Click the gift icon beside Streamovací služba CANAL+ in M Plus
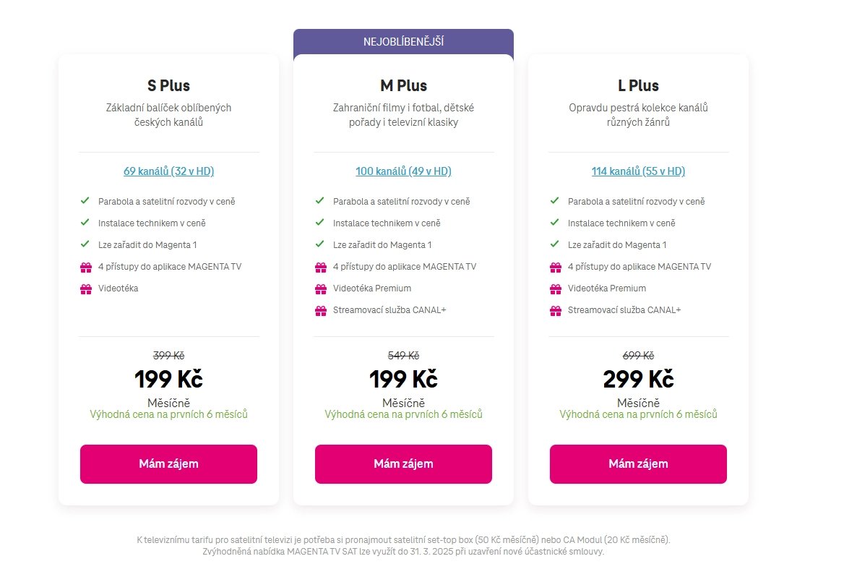The image size is (844, 577). click(x=319, y=309)
